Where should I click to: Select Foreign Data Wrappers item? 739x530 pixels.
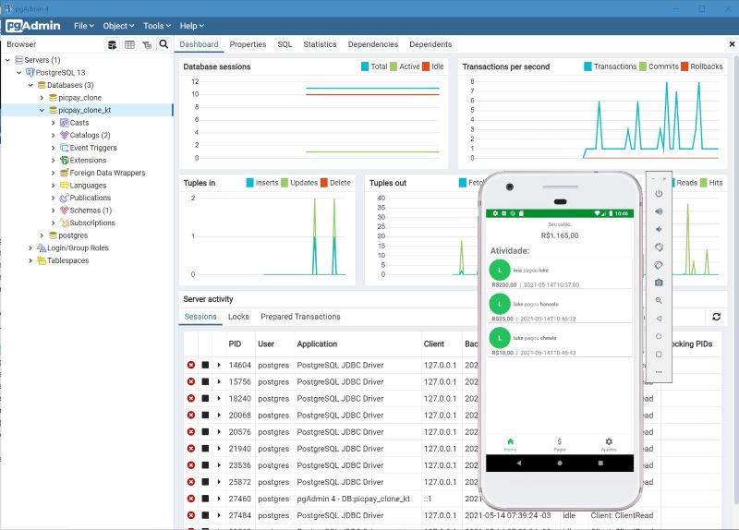[x=107, y=173]
